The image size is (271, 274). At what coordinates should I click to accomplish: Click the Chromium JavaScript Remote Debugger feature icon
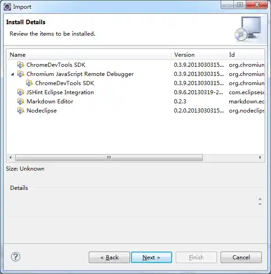click(x=21, y=74)
